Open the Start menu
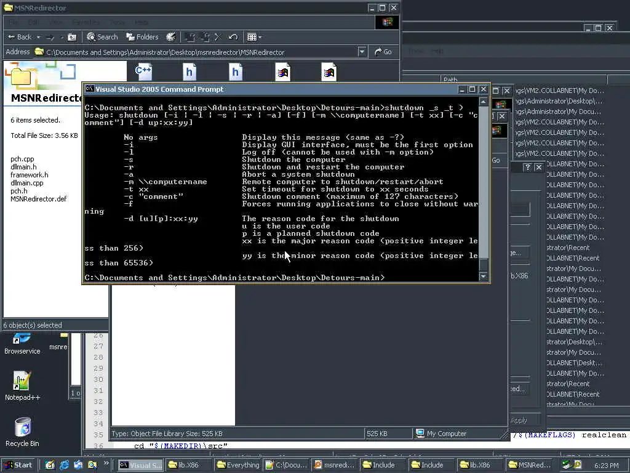Viewport: 630px width, 473px height. coord(18,465)
